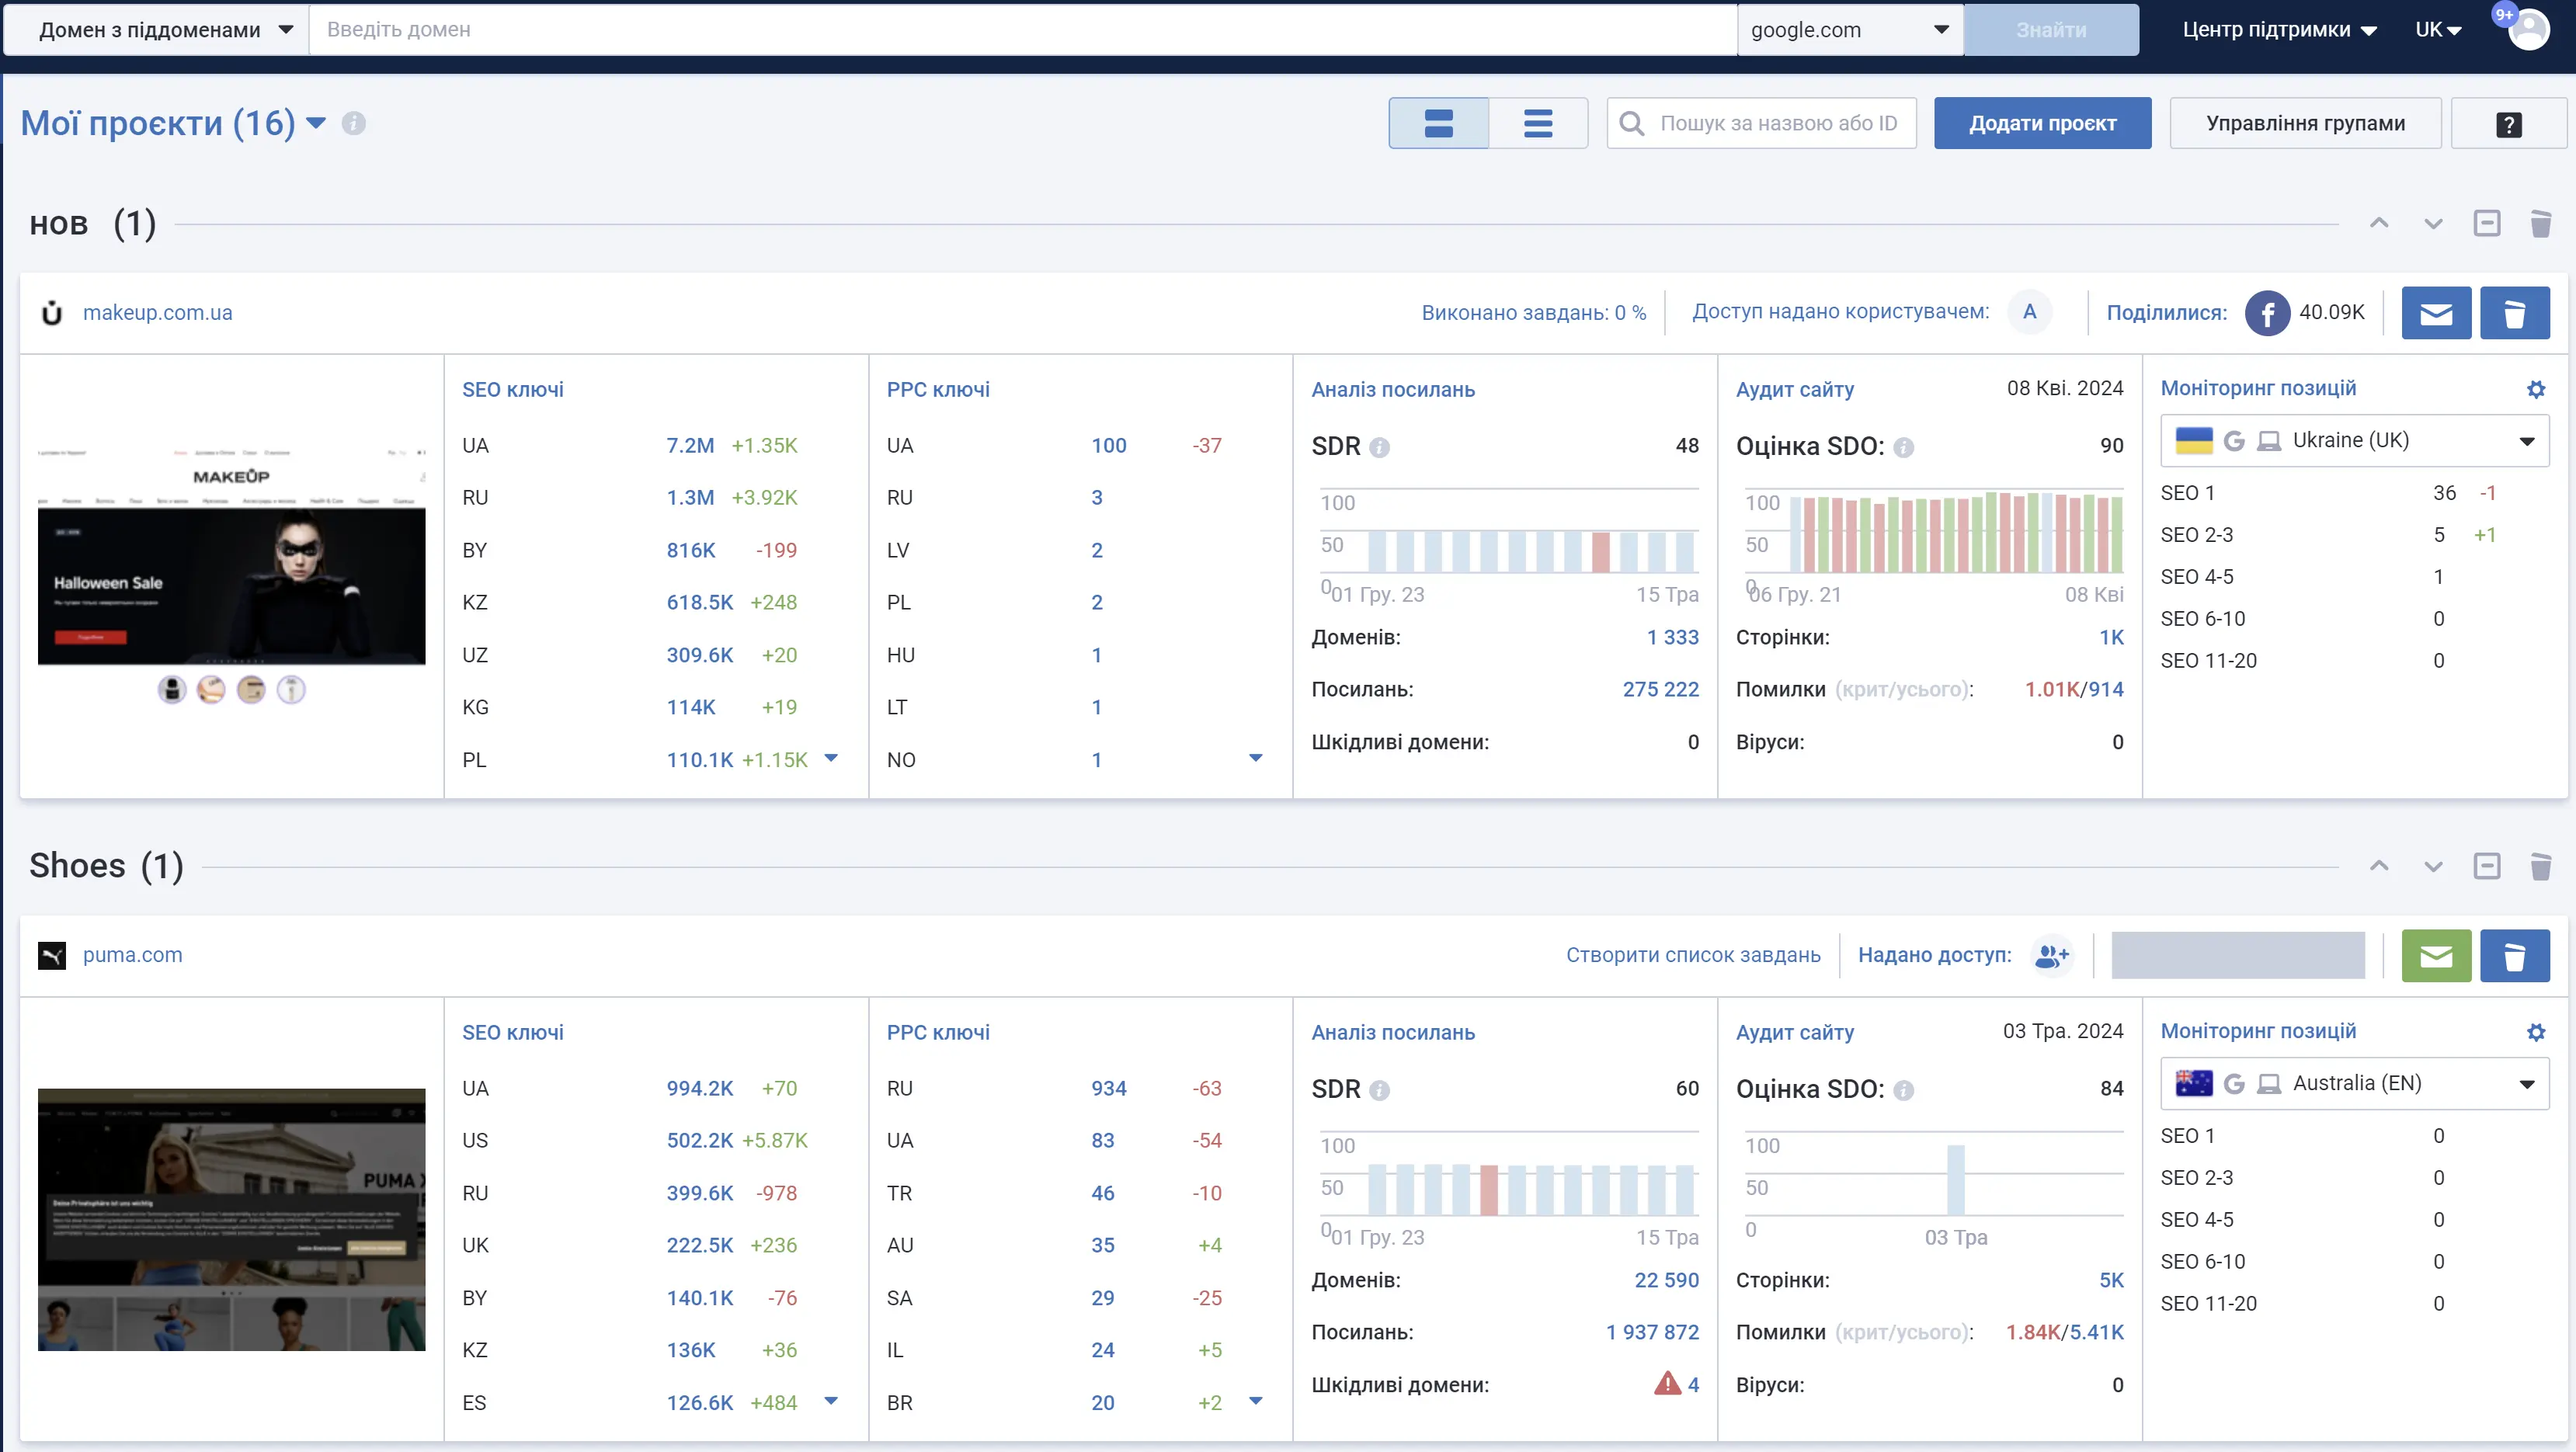Open the Ukraine (UK) region dropdown
Viewport: 2576px width, 1452px height.
[2354, 441]
